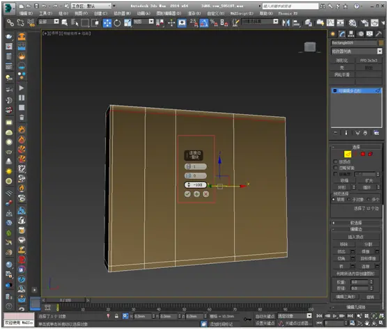Viewport: 388px width, 330px height.
Task: Open the selection filter dropdown in toolbar
Action: [49, 22]
